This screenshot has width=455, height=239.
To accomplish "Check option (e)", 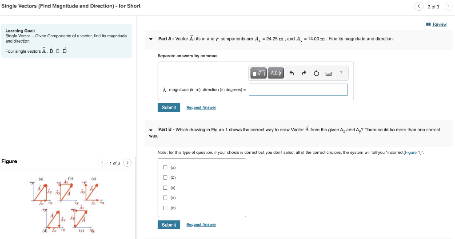I will click(165, 208).
